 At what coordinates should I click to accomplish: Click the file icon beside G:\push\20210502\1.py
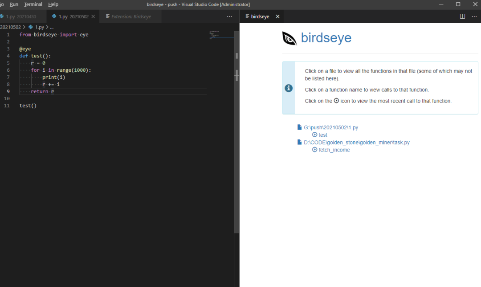pos(300,127)
